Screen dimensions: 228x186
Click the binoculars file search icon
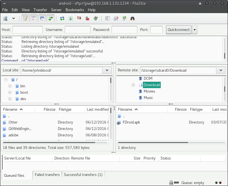[133, 19]
